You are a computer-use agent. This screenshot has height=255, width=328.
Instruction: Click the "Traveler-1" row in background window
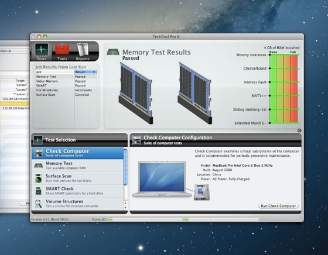click(15, 94)
